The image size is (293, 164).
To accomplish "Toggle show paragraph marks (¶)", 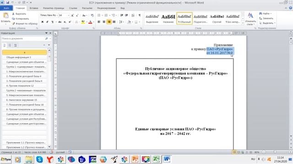I will 140,15.
